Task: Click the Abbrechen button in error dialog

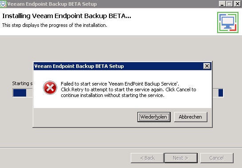Action: pyautogui.click(x=191, y=117)
